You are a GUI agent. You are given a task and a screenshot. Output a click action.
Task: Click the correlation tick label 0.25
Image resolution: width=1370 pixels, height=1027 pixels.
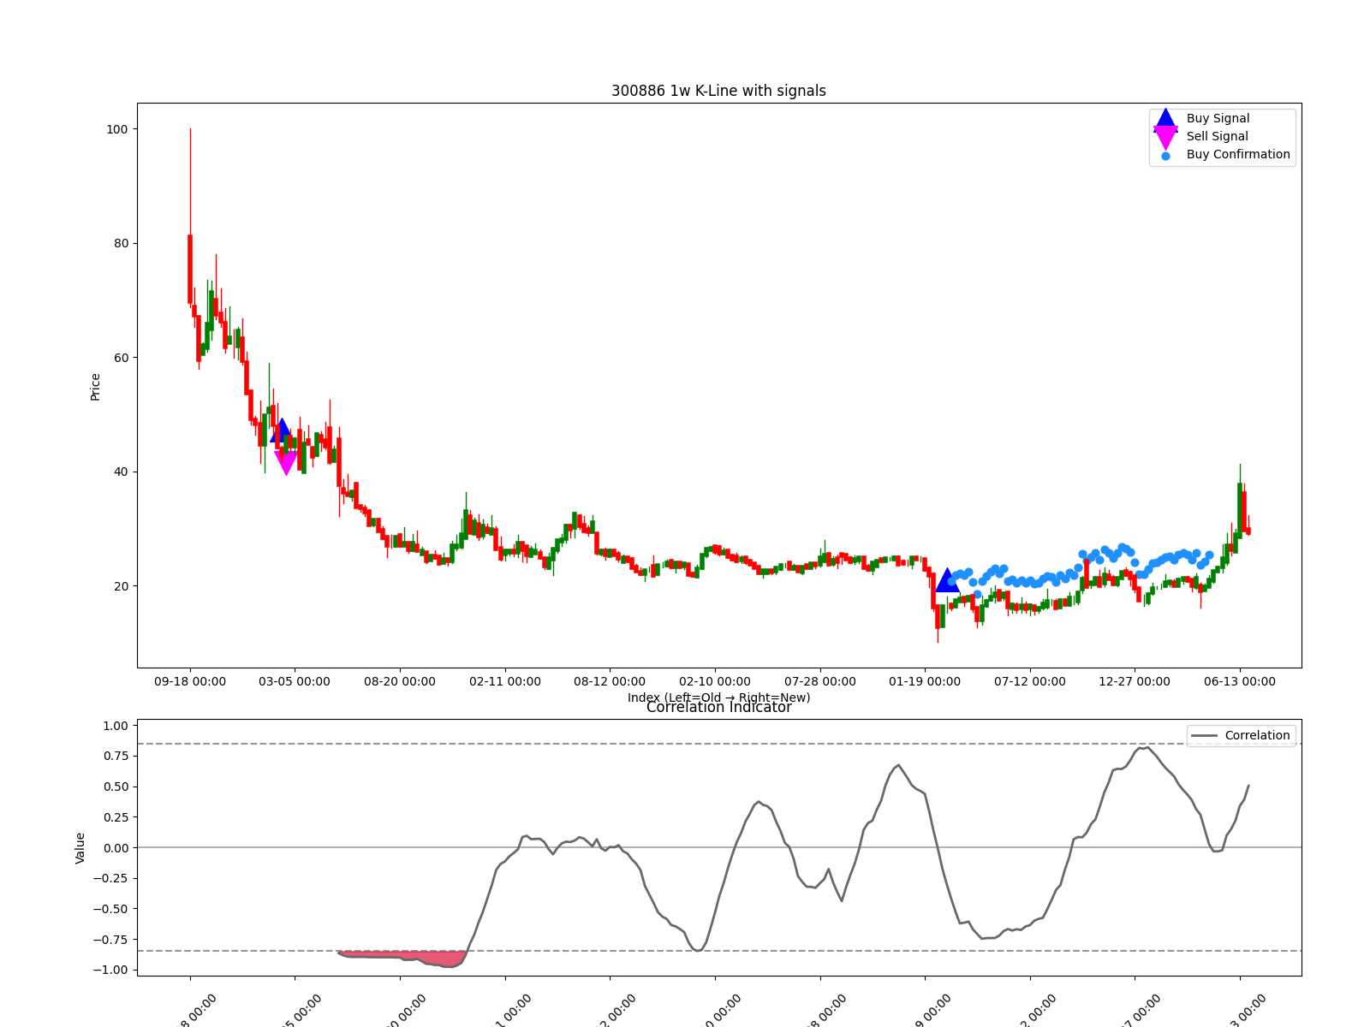[x=115, y=817]
